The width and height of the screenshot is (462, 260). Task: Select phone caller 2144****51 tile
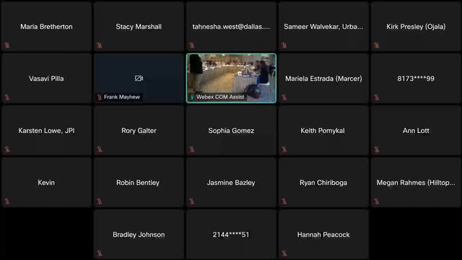click(231, 234)
